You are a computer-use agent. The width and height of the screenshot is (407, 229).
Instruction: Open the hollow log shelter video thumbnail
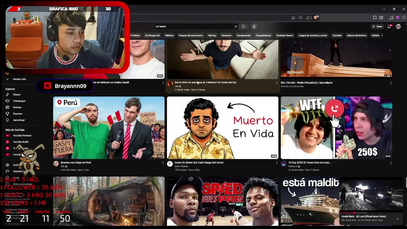[x=109, y=201]
